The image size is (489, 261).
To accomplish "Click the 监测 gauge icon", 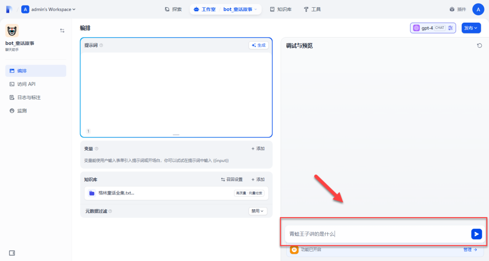I will 12,110.
